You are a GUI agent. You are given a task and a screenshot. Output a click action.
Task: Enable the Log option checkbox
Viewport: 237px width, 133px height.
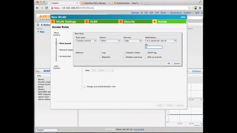click(x=101, y=52)
